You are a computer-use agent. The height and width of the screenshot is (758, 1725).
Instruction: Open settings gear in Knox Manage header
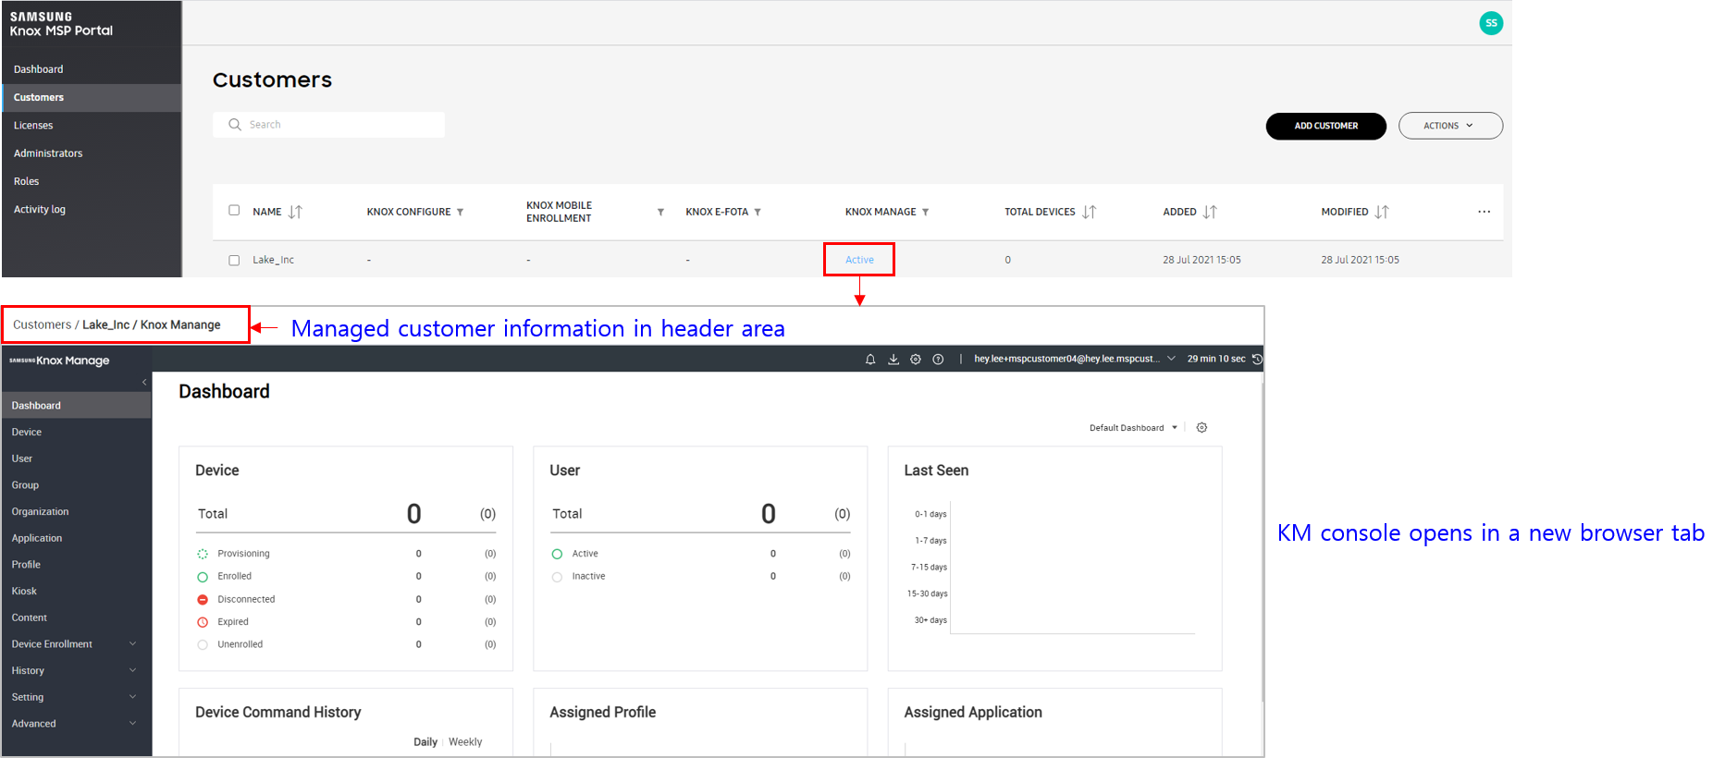[916, 360]
